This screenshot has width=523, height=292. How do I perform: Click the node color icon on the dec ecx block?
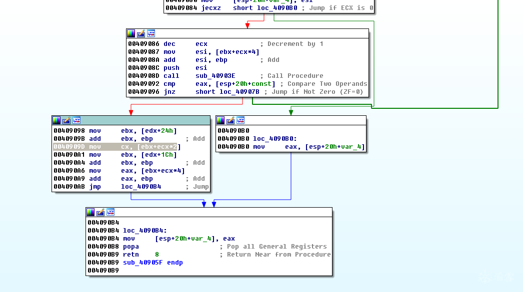coord(131,33)
